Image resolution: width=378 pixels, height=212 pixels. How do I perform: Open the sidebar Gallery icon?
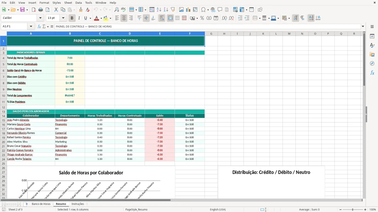tap(372, 55)
